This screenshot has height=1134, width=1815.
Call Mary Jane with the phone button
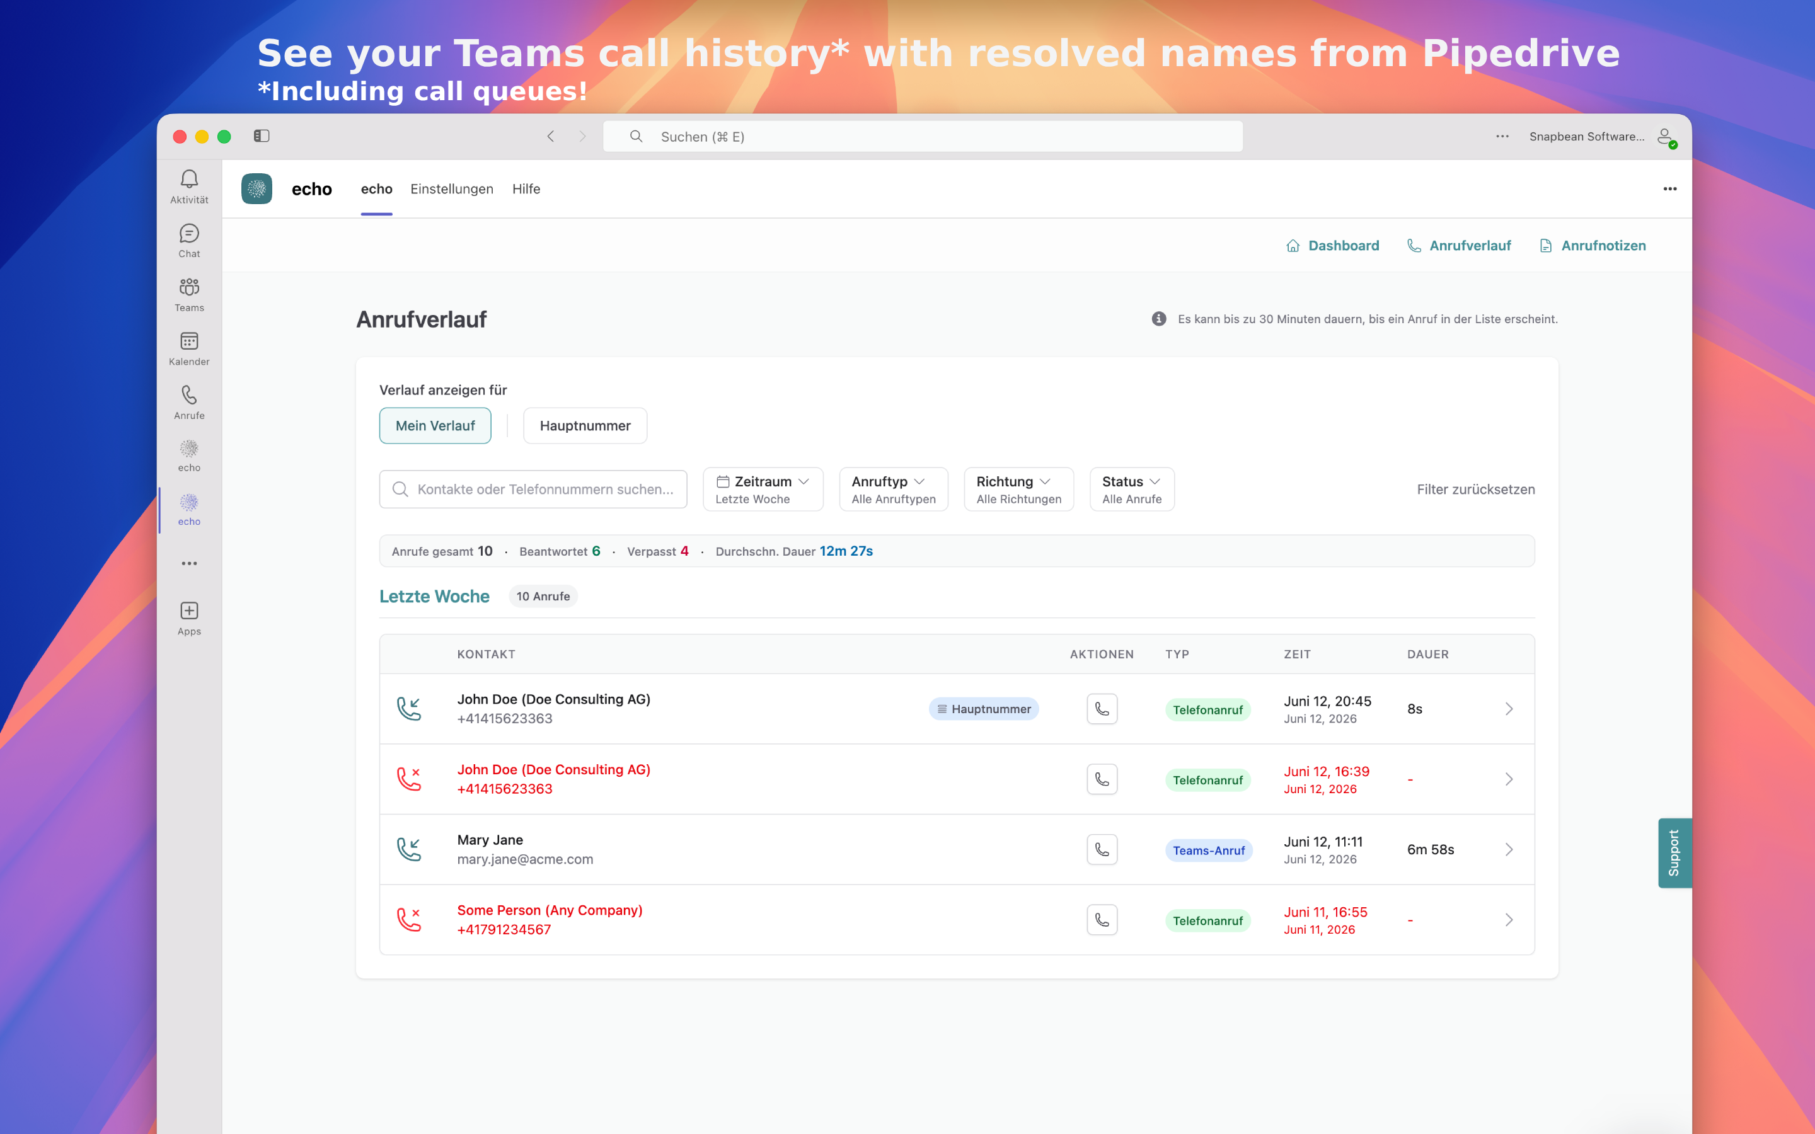(x=1102, y=850)
